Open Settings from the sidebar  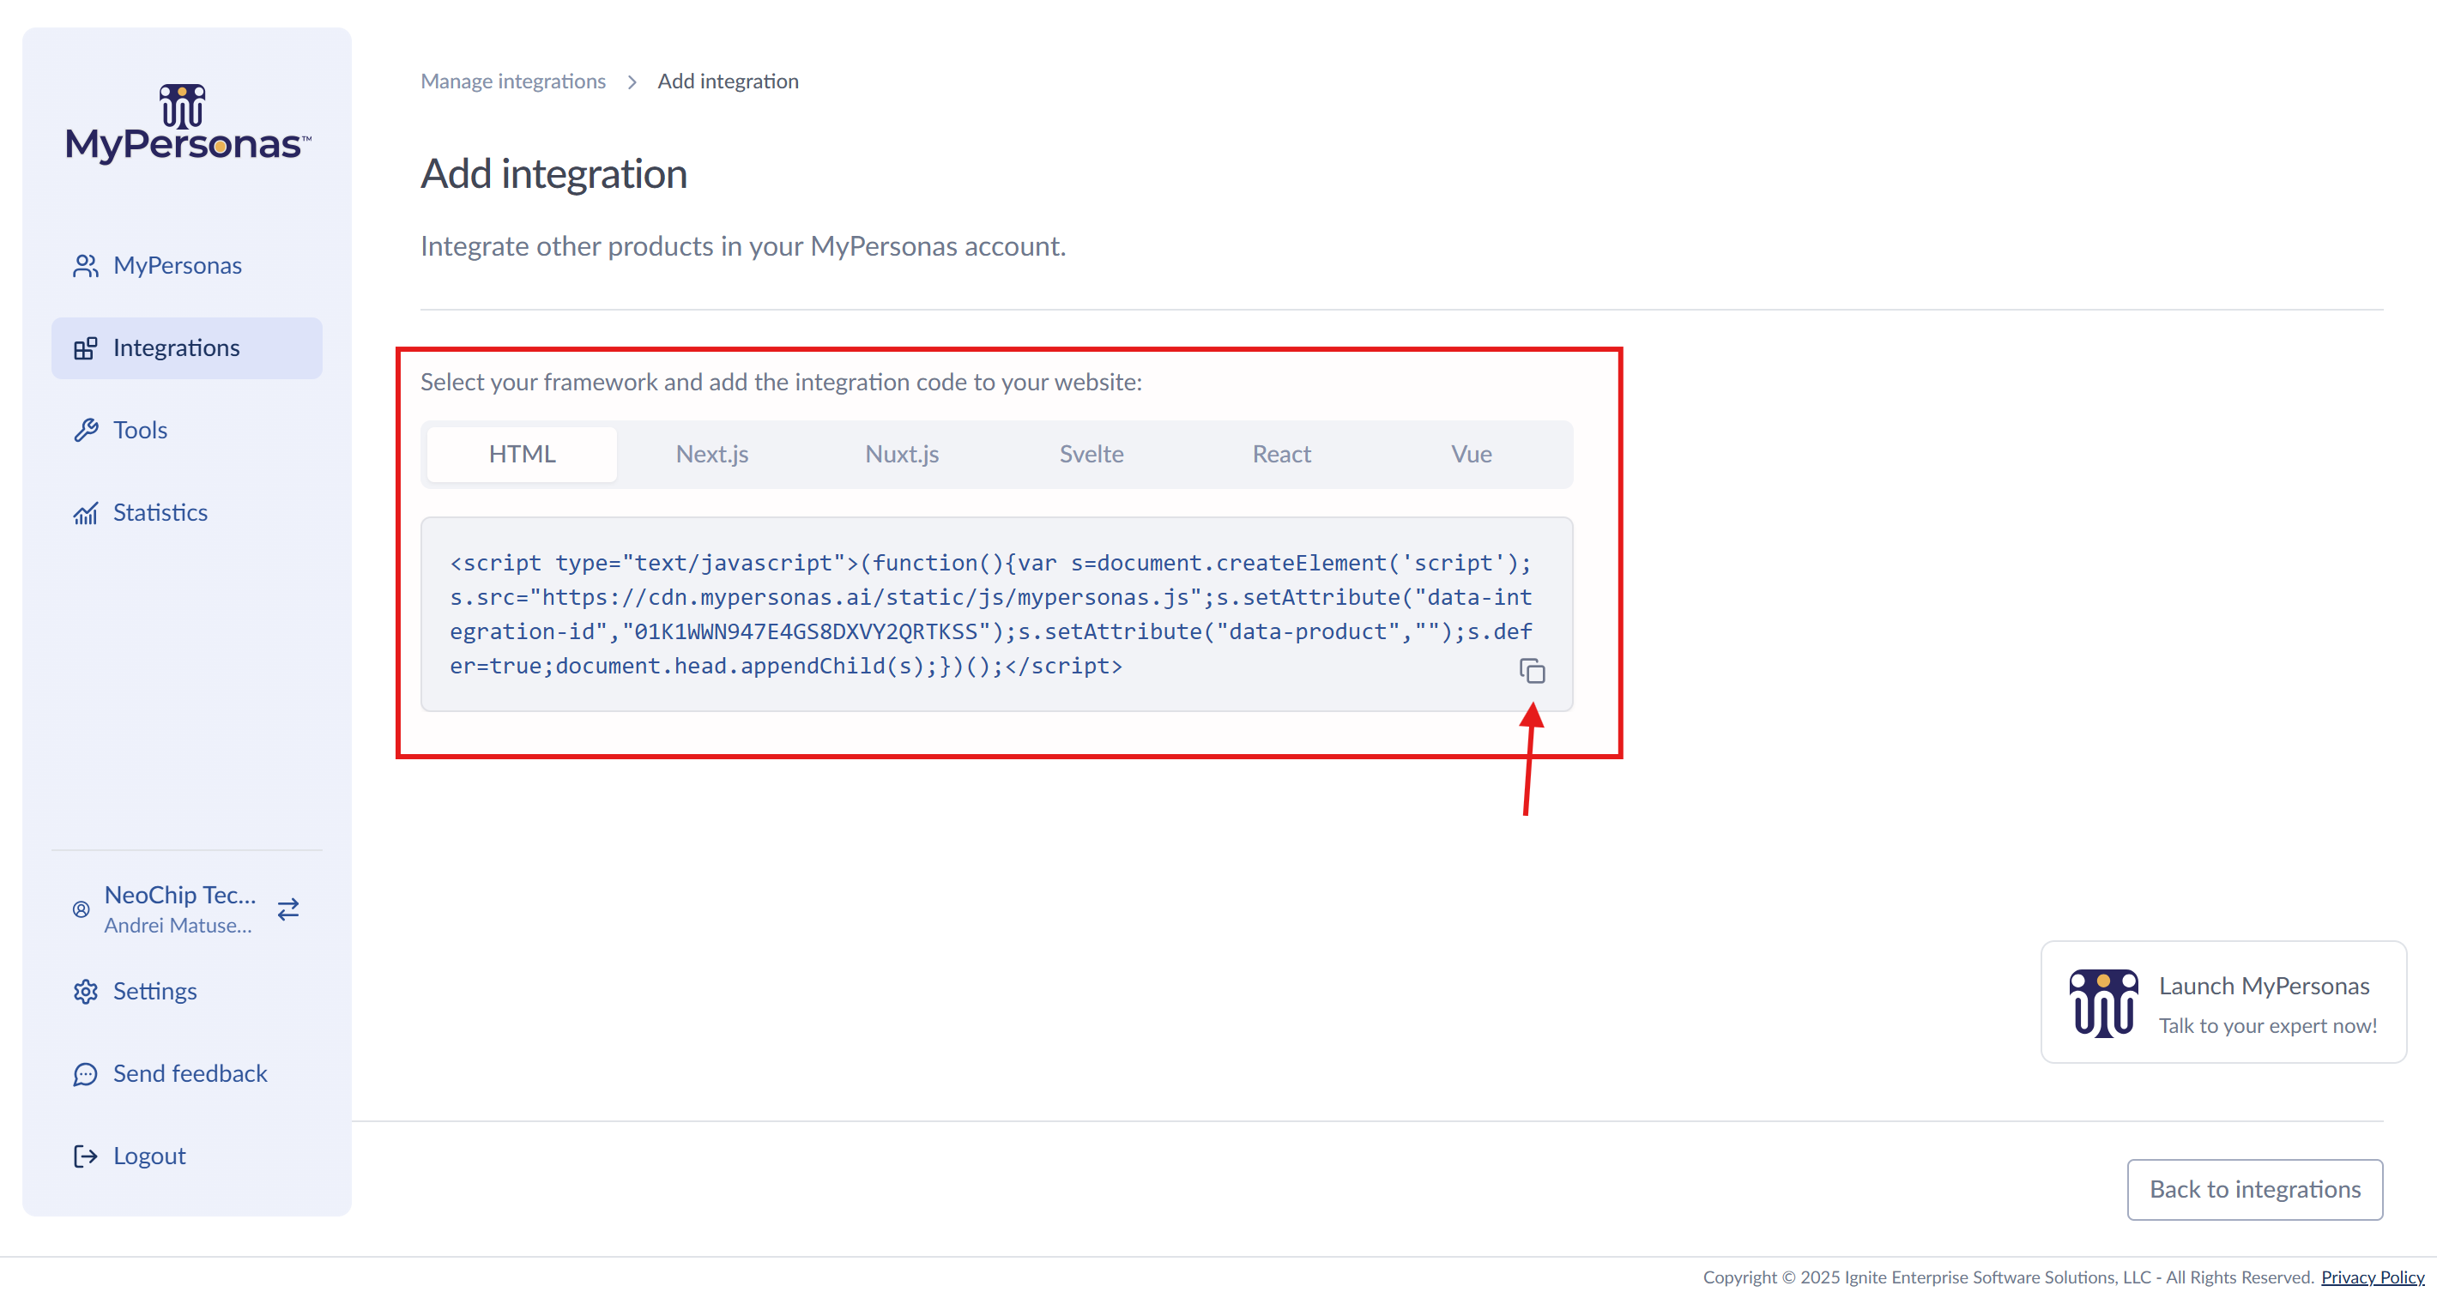[186, 991]
